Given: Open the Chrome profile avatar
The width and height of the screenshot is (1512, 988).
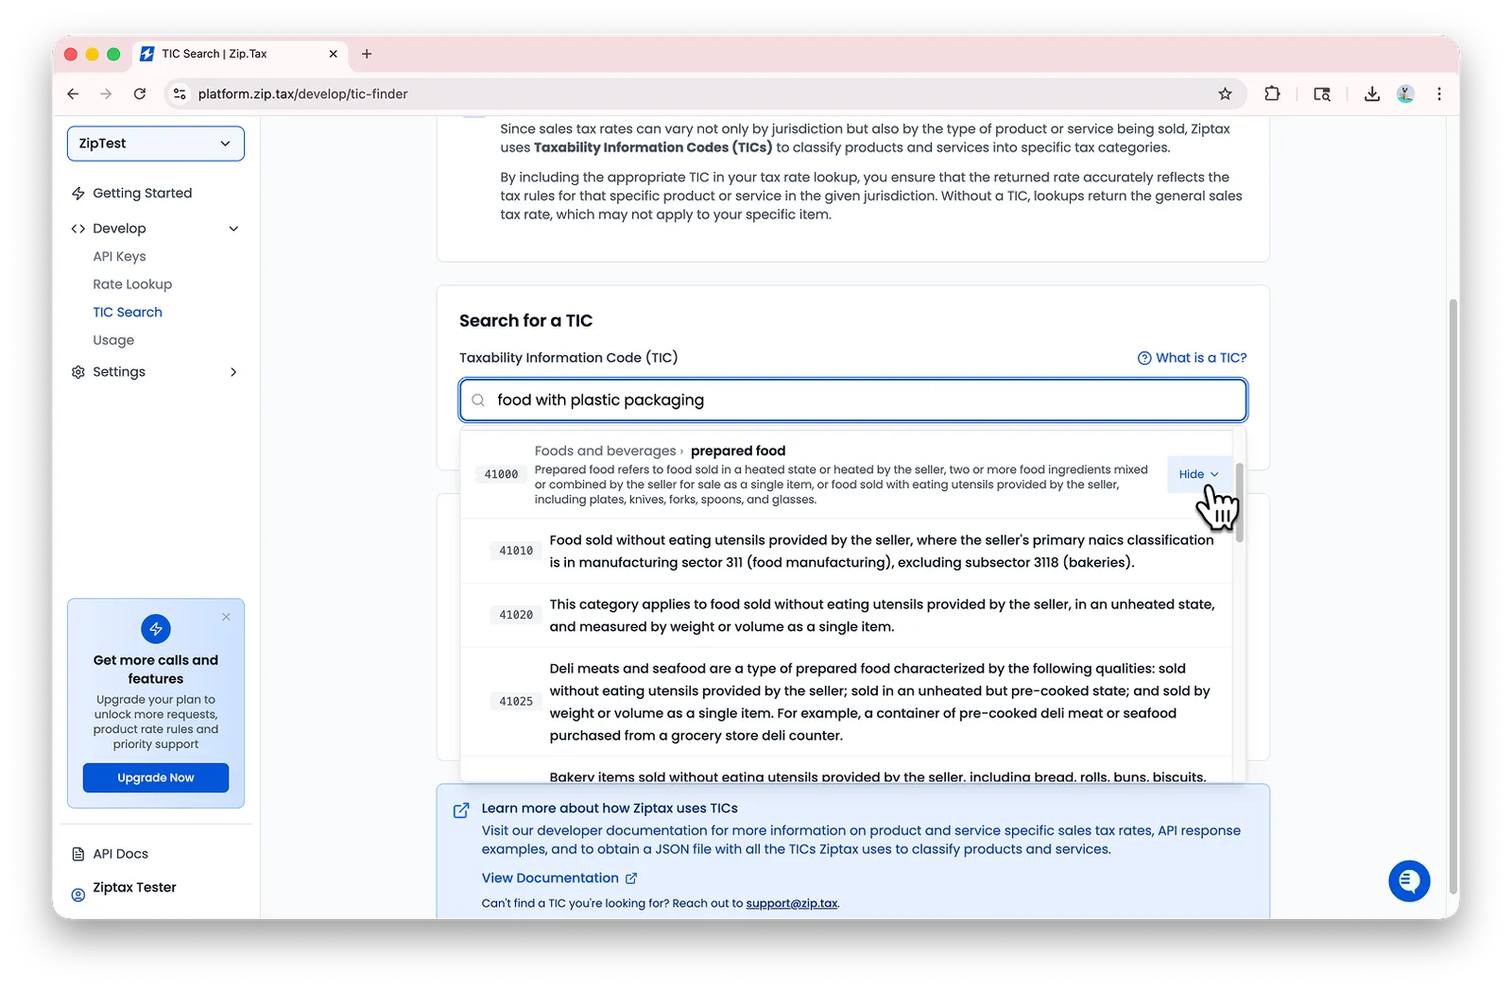Looking at the screenshot, I should click(1405, 94).
